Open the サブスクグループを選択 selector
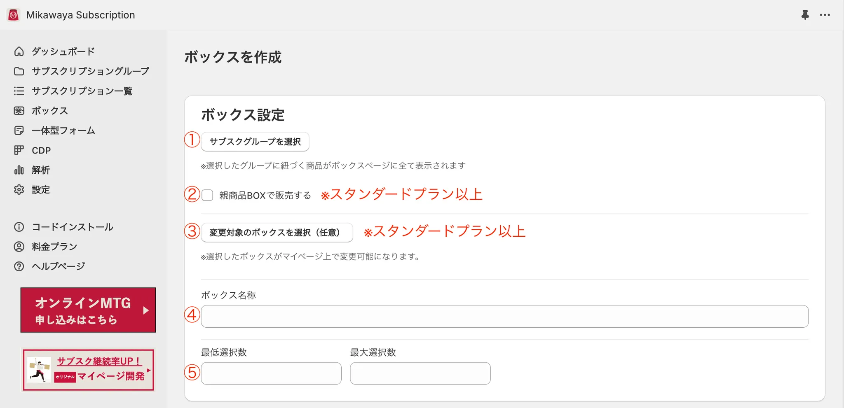844x408 pixels. coord(255,142)
